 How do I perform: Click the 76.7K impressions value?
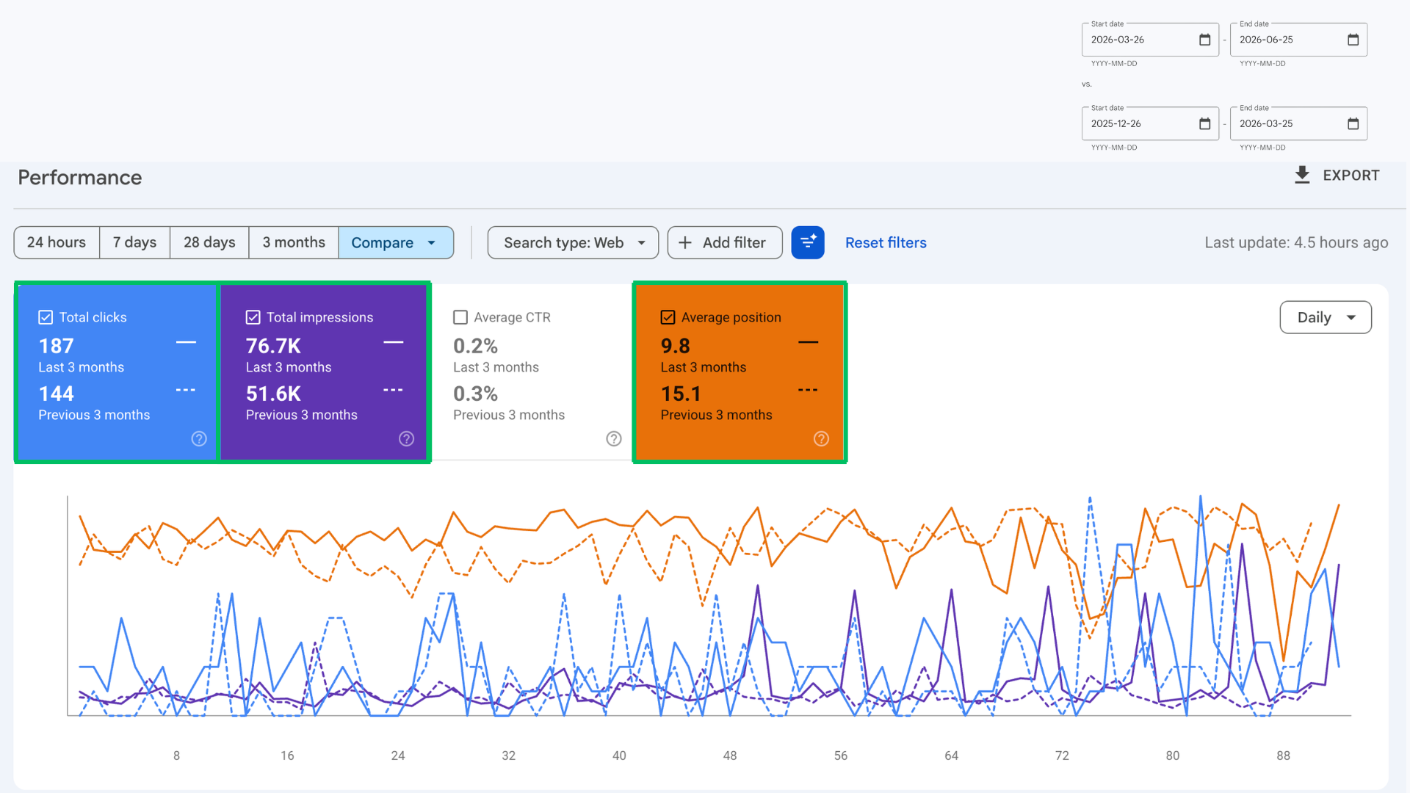tap(273, 346)
